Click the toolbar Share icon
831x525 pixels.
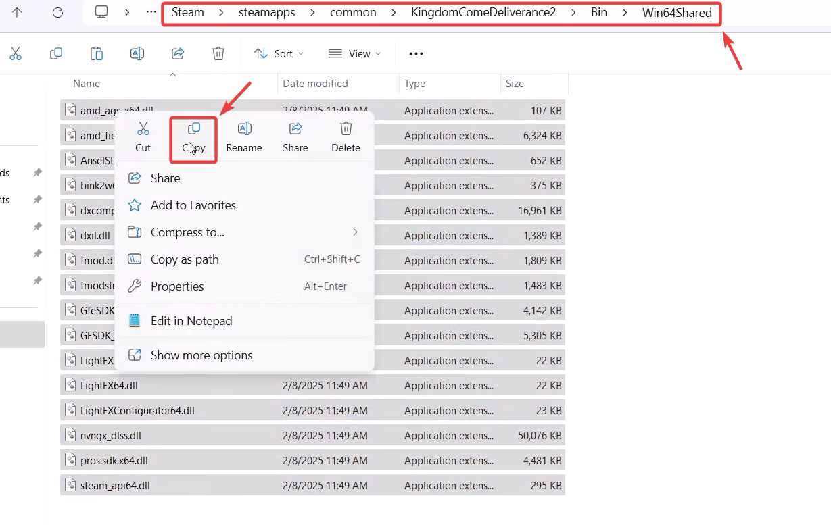[x=178, y=54]
